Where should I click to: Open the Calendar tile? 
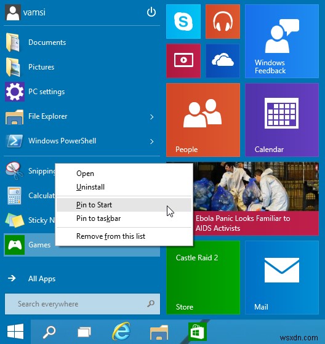(282, 120)
